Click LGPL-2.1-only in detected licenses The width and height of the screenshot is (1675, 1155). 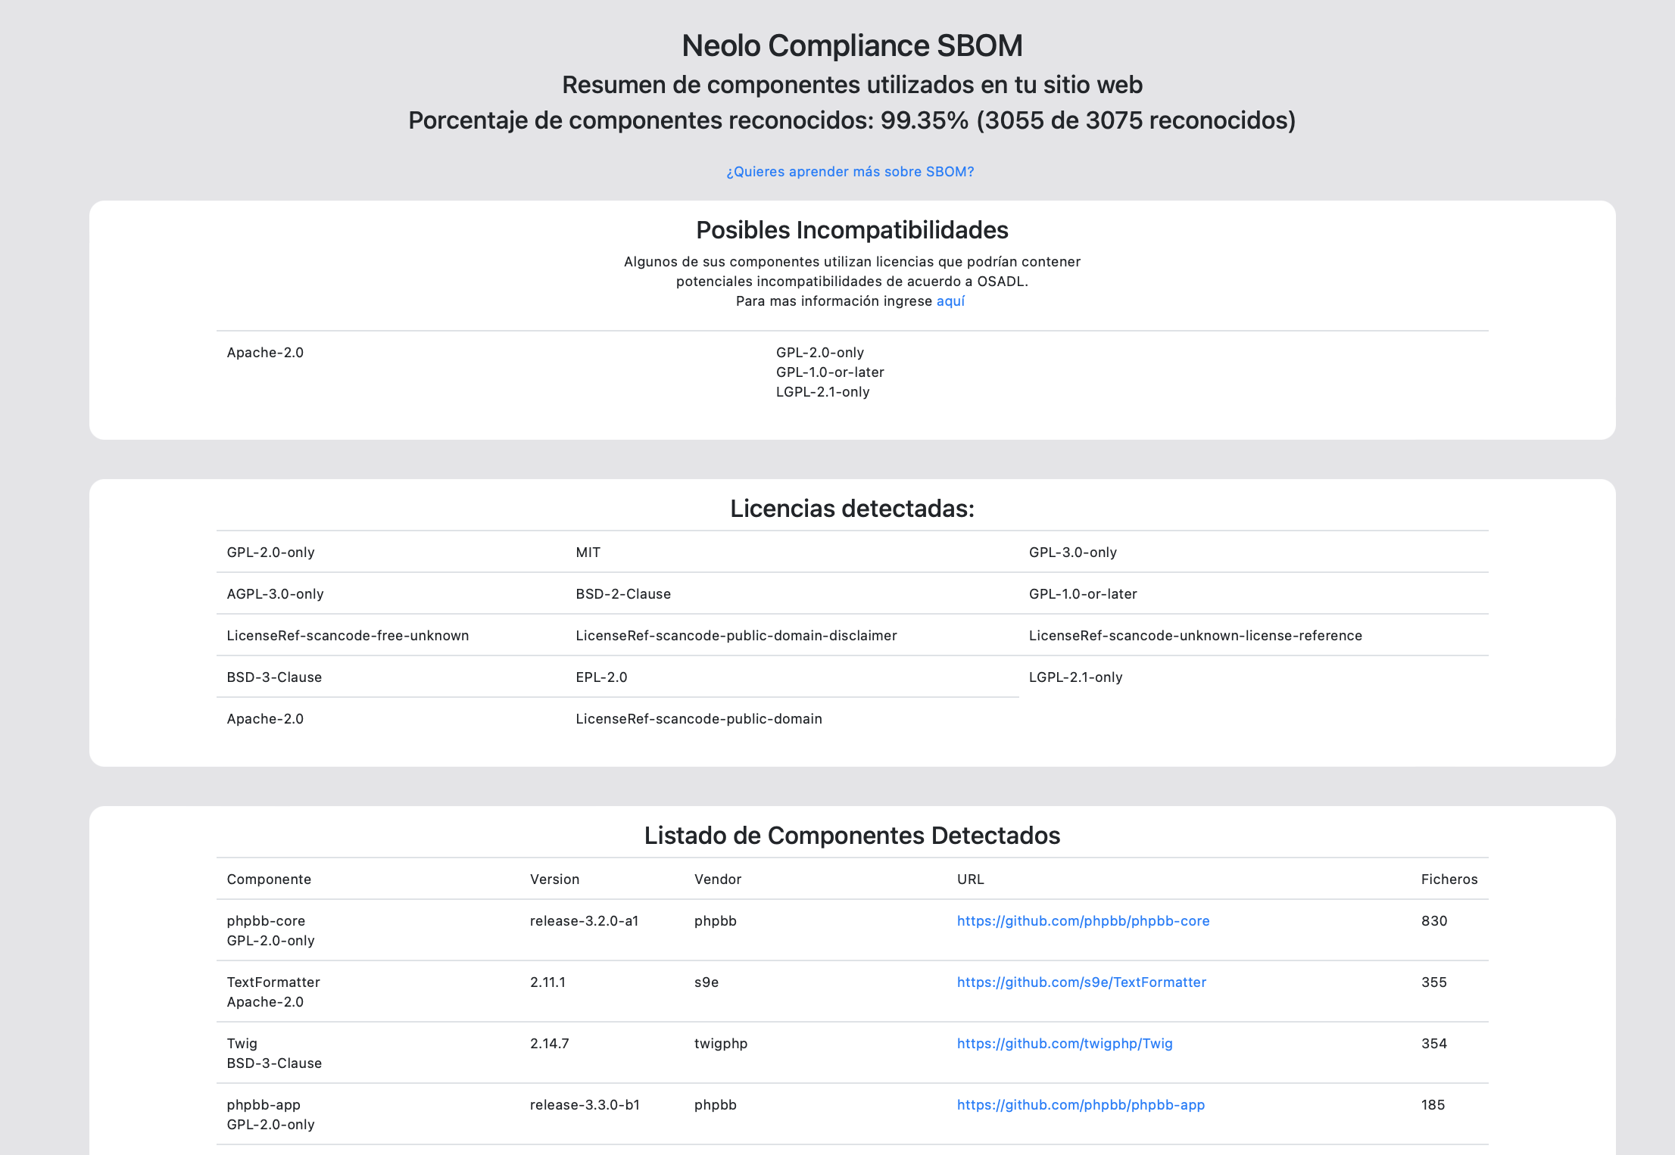[x=1075, y=677]
